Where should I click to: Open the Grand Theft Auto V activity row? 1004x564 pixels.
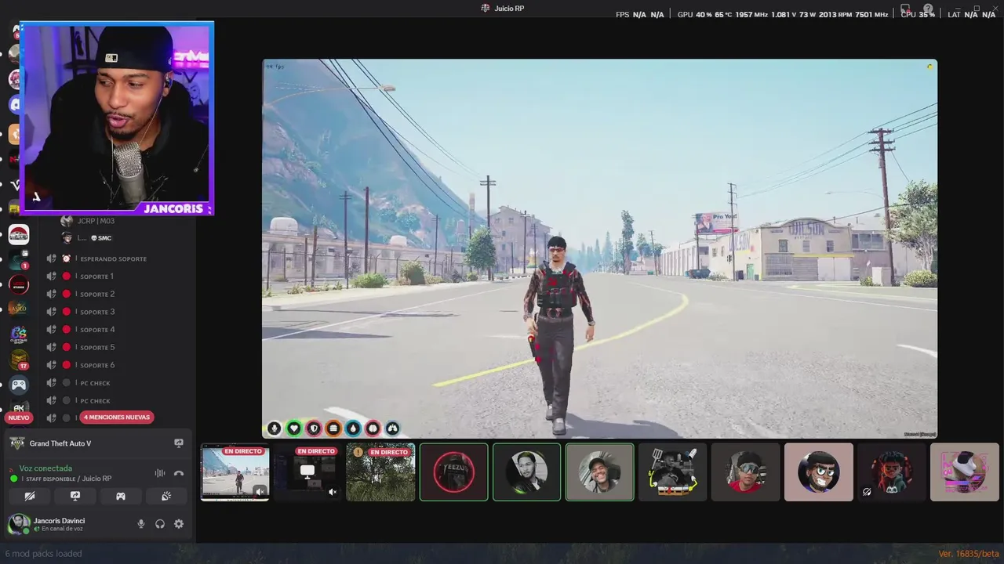click(97, 443)
